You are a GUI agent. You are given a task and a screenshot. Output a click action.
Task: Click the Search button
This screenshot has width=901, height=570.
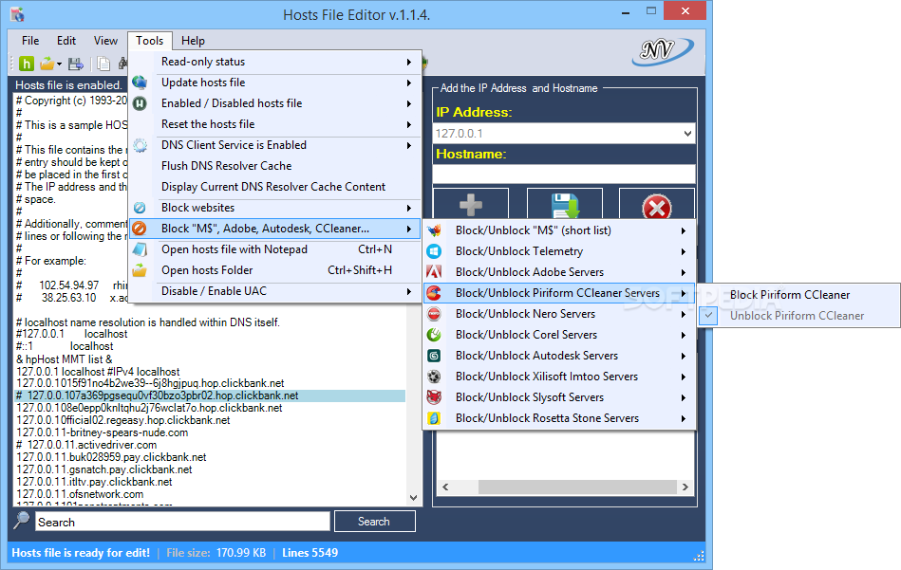click(x=374, y=522)
